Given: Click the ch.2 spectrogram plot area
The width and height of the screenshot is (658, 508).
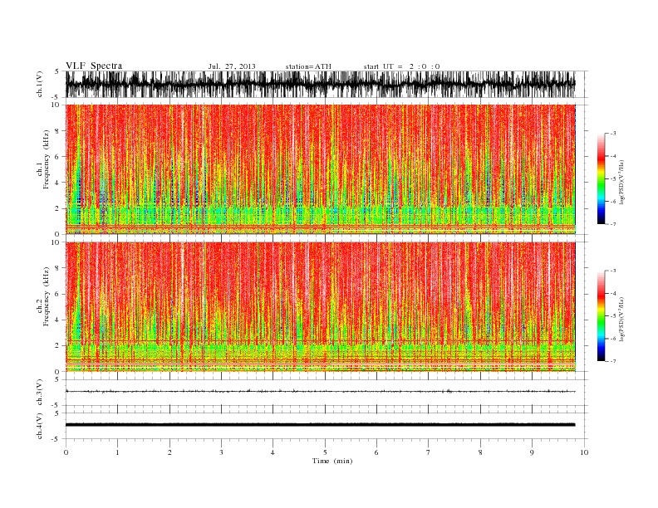Looking at the screenshot, I should (321, 307).
